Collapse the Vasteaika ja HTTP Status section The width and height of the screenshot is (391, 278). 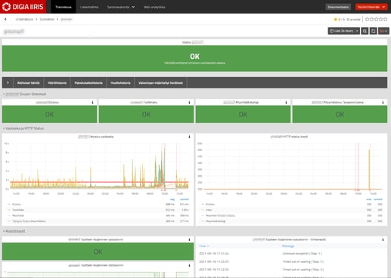(x=23, y=128)
